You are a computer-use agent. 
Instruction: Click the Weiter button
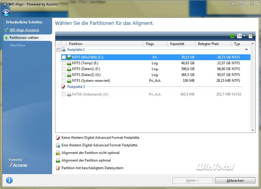(x=192, y=180)
